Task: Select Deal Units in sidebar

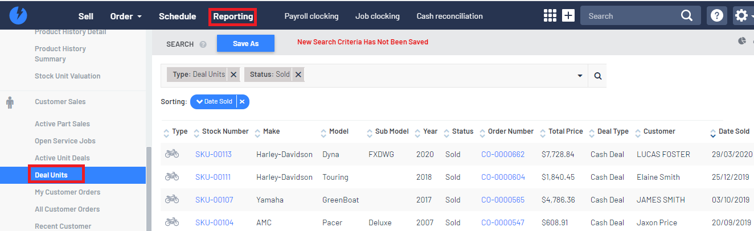Action: click(51, 175)
